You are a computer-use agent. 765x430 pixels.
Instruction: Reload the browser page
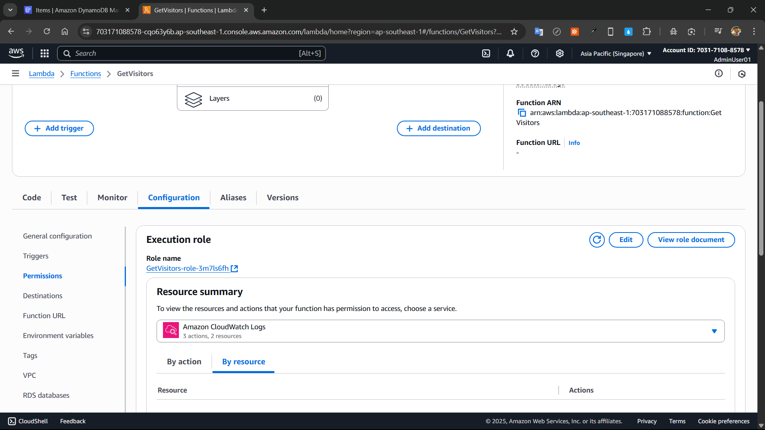pos(47,31)
